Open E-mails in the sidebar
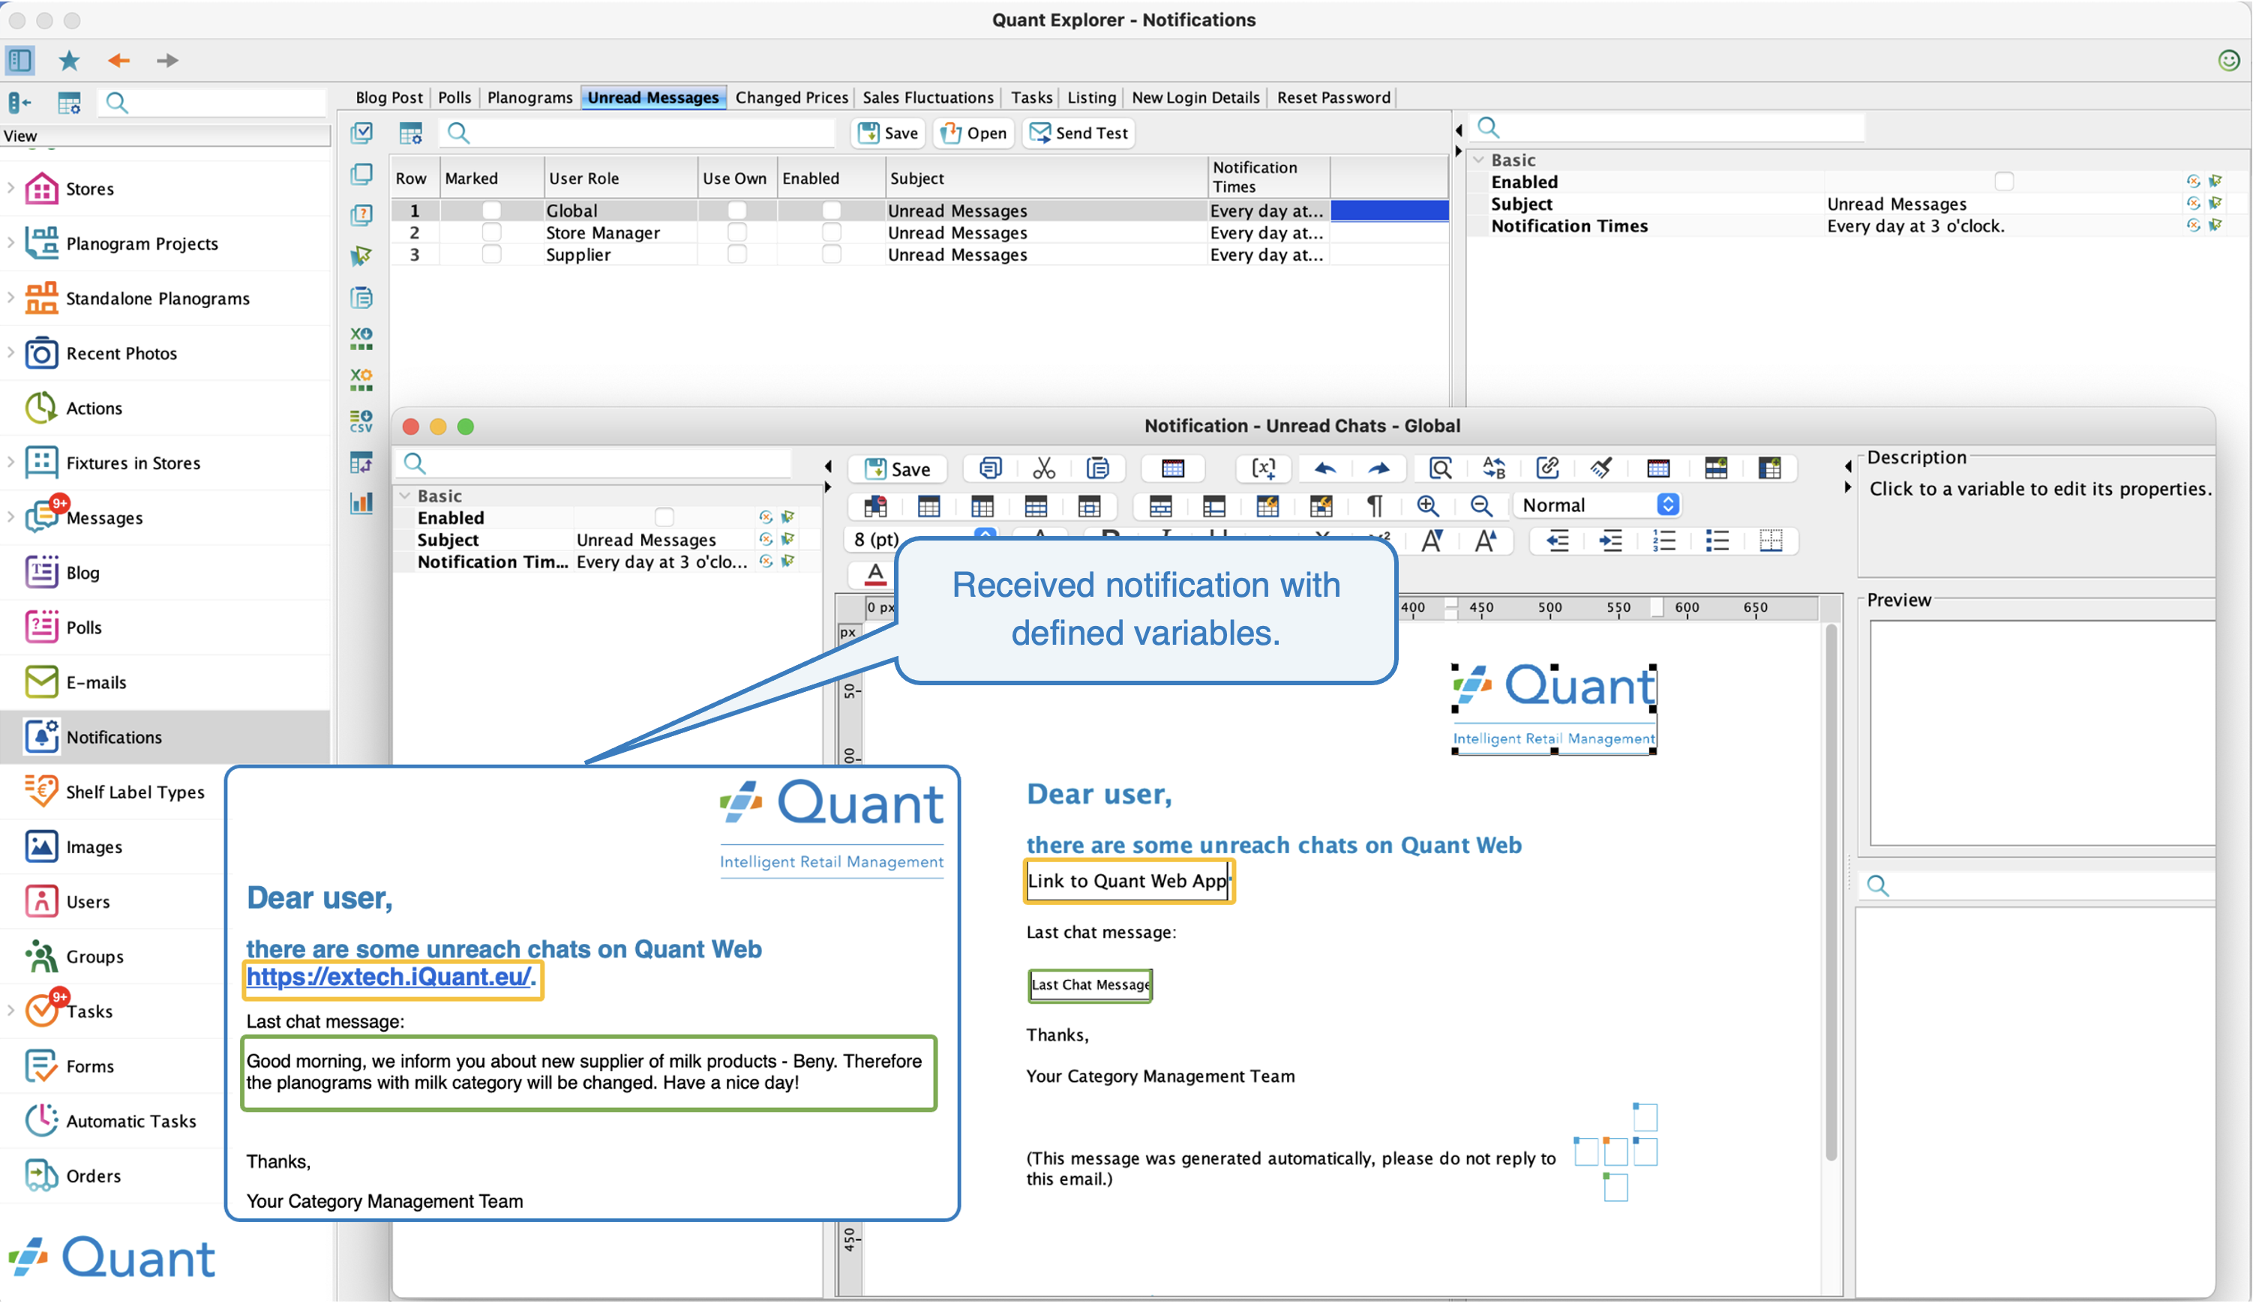 pos(96,682)
